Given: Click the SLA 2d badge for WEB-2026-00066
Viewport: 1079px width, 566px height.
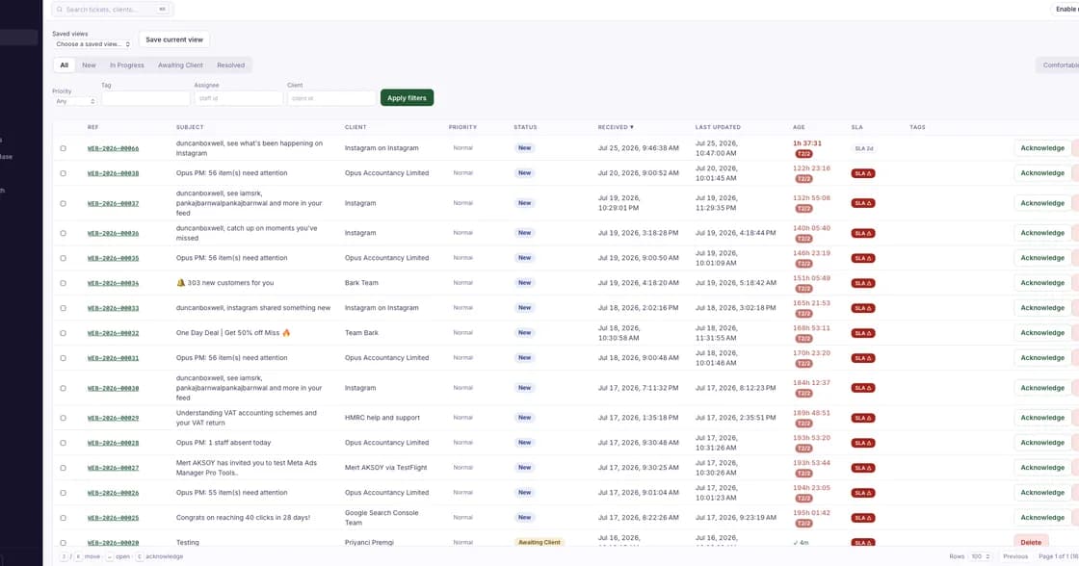Looking at the screenshot, I should pyautogui.click(x=863, y=148).
